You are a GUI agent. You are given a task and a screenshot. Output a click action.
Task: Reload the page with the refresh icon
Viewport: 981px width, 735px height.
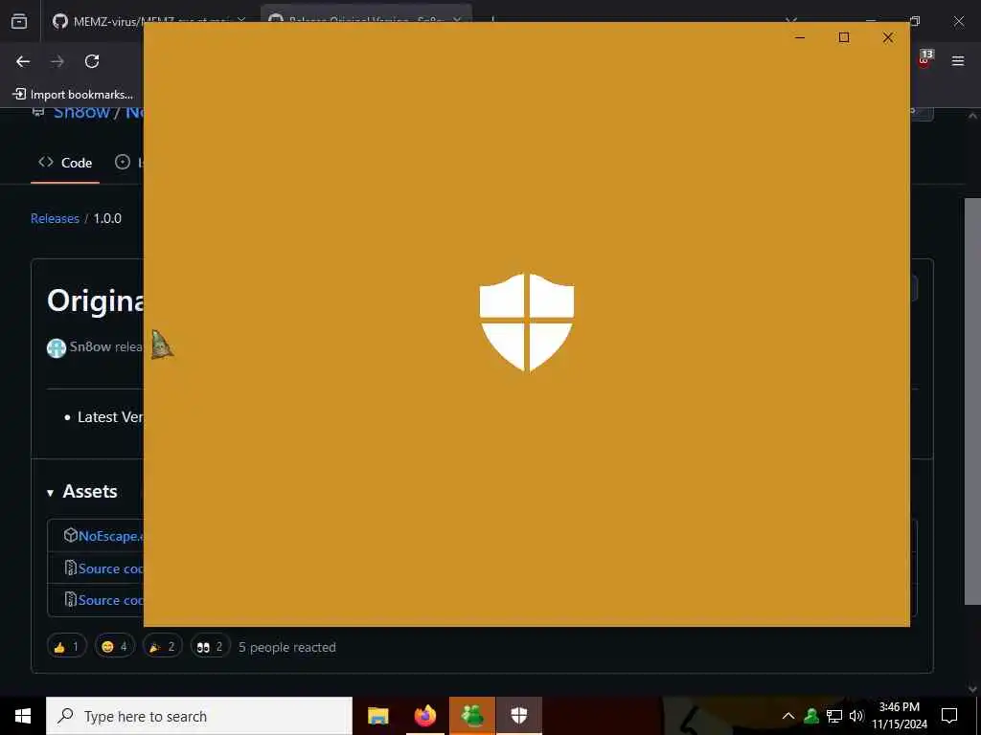tap(92, 61)
